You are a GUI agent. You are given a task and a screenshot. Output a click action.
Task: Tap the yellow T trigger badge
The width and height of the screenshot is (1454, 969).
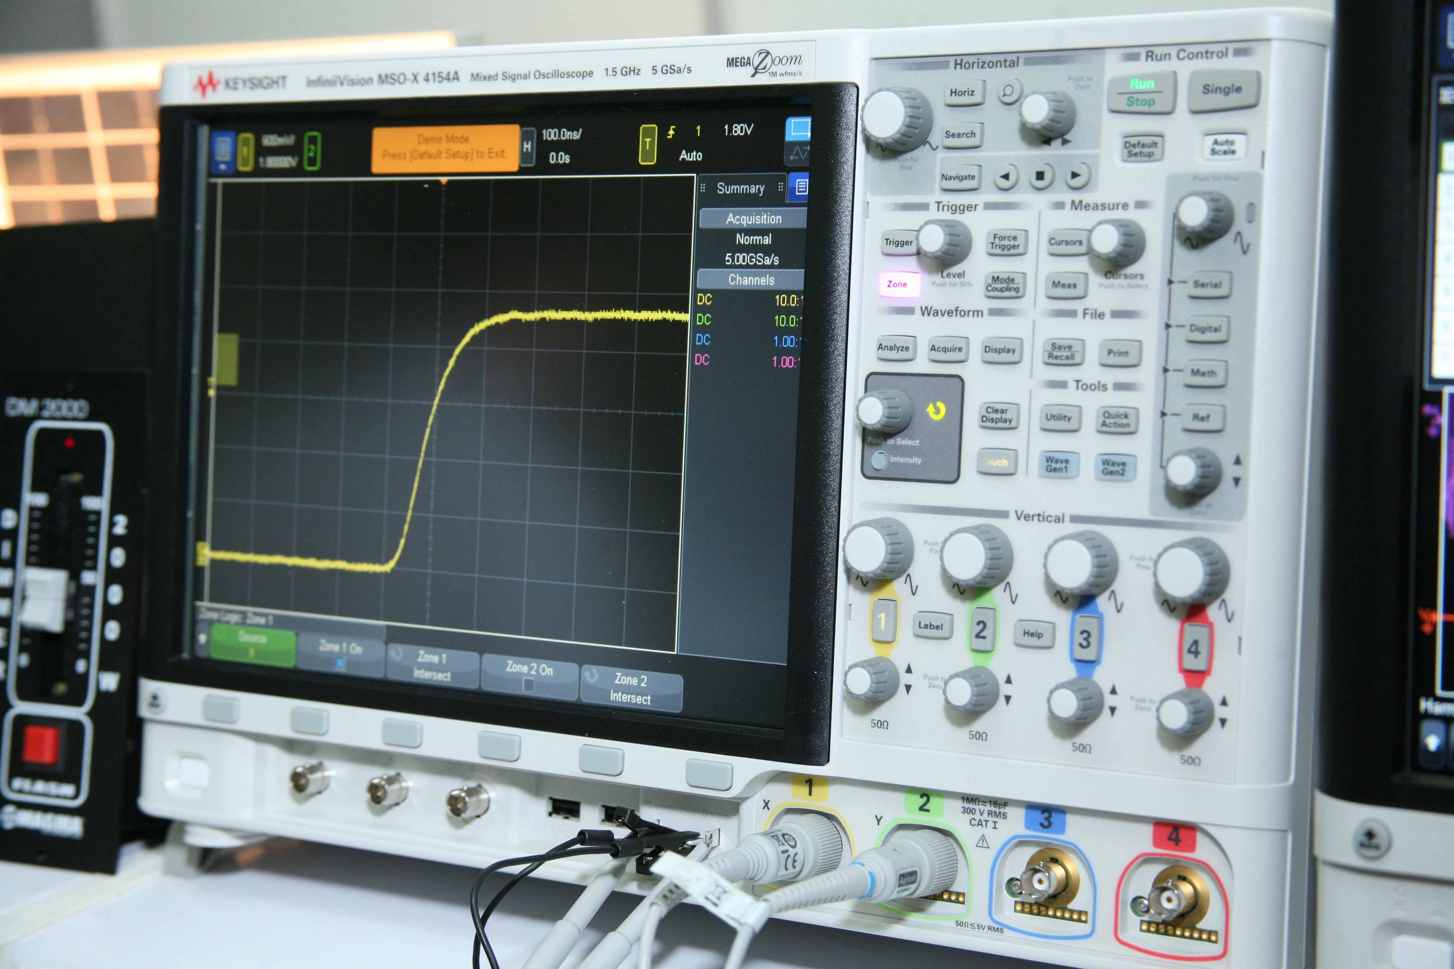tap(647, 145)
